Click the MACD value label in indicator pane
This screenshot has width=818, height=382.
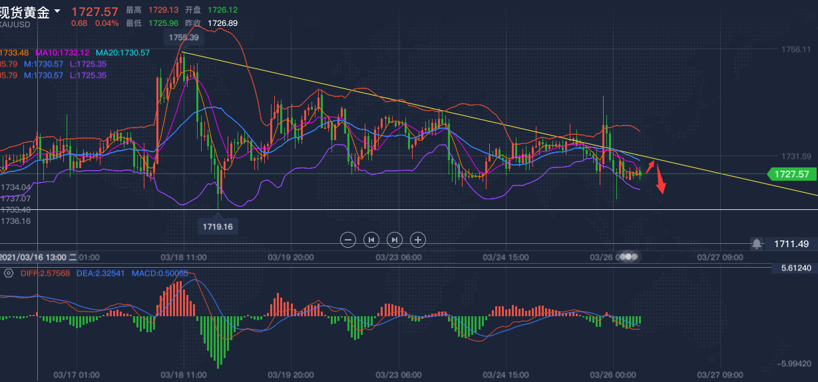coord(159,273)
